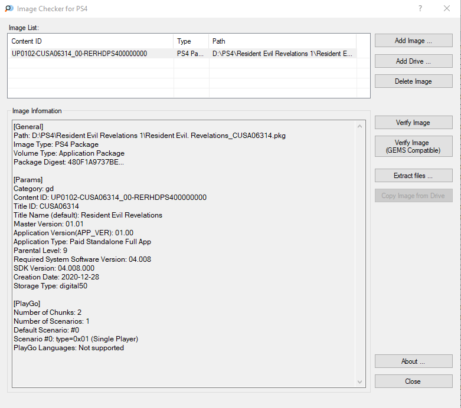Delete the selected image from the list
The height and width of the screenshot is (408, 461).
(x=413, y=81)
